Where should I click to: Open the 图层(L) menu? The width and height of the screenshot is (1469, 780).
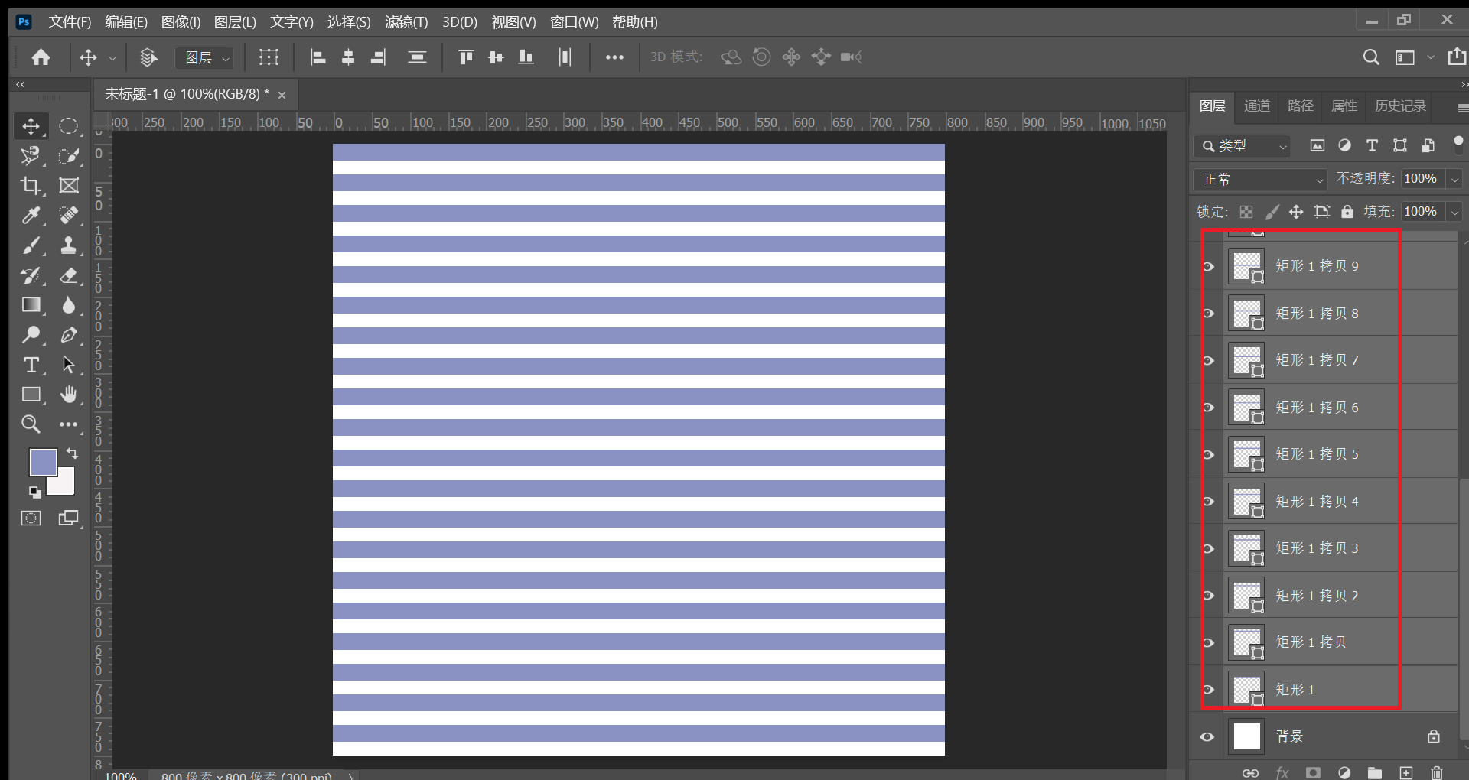[x=235, y=22]
